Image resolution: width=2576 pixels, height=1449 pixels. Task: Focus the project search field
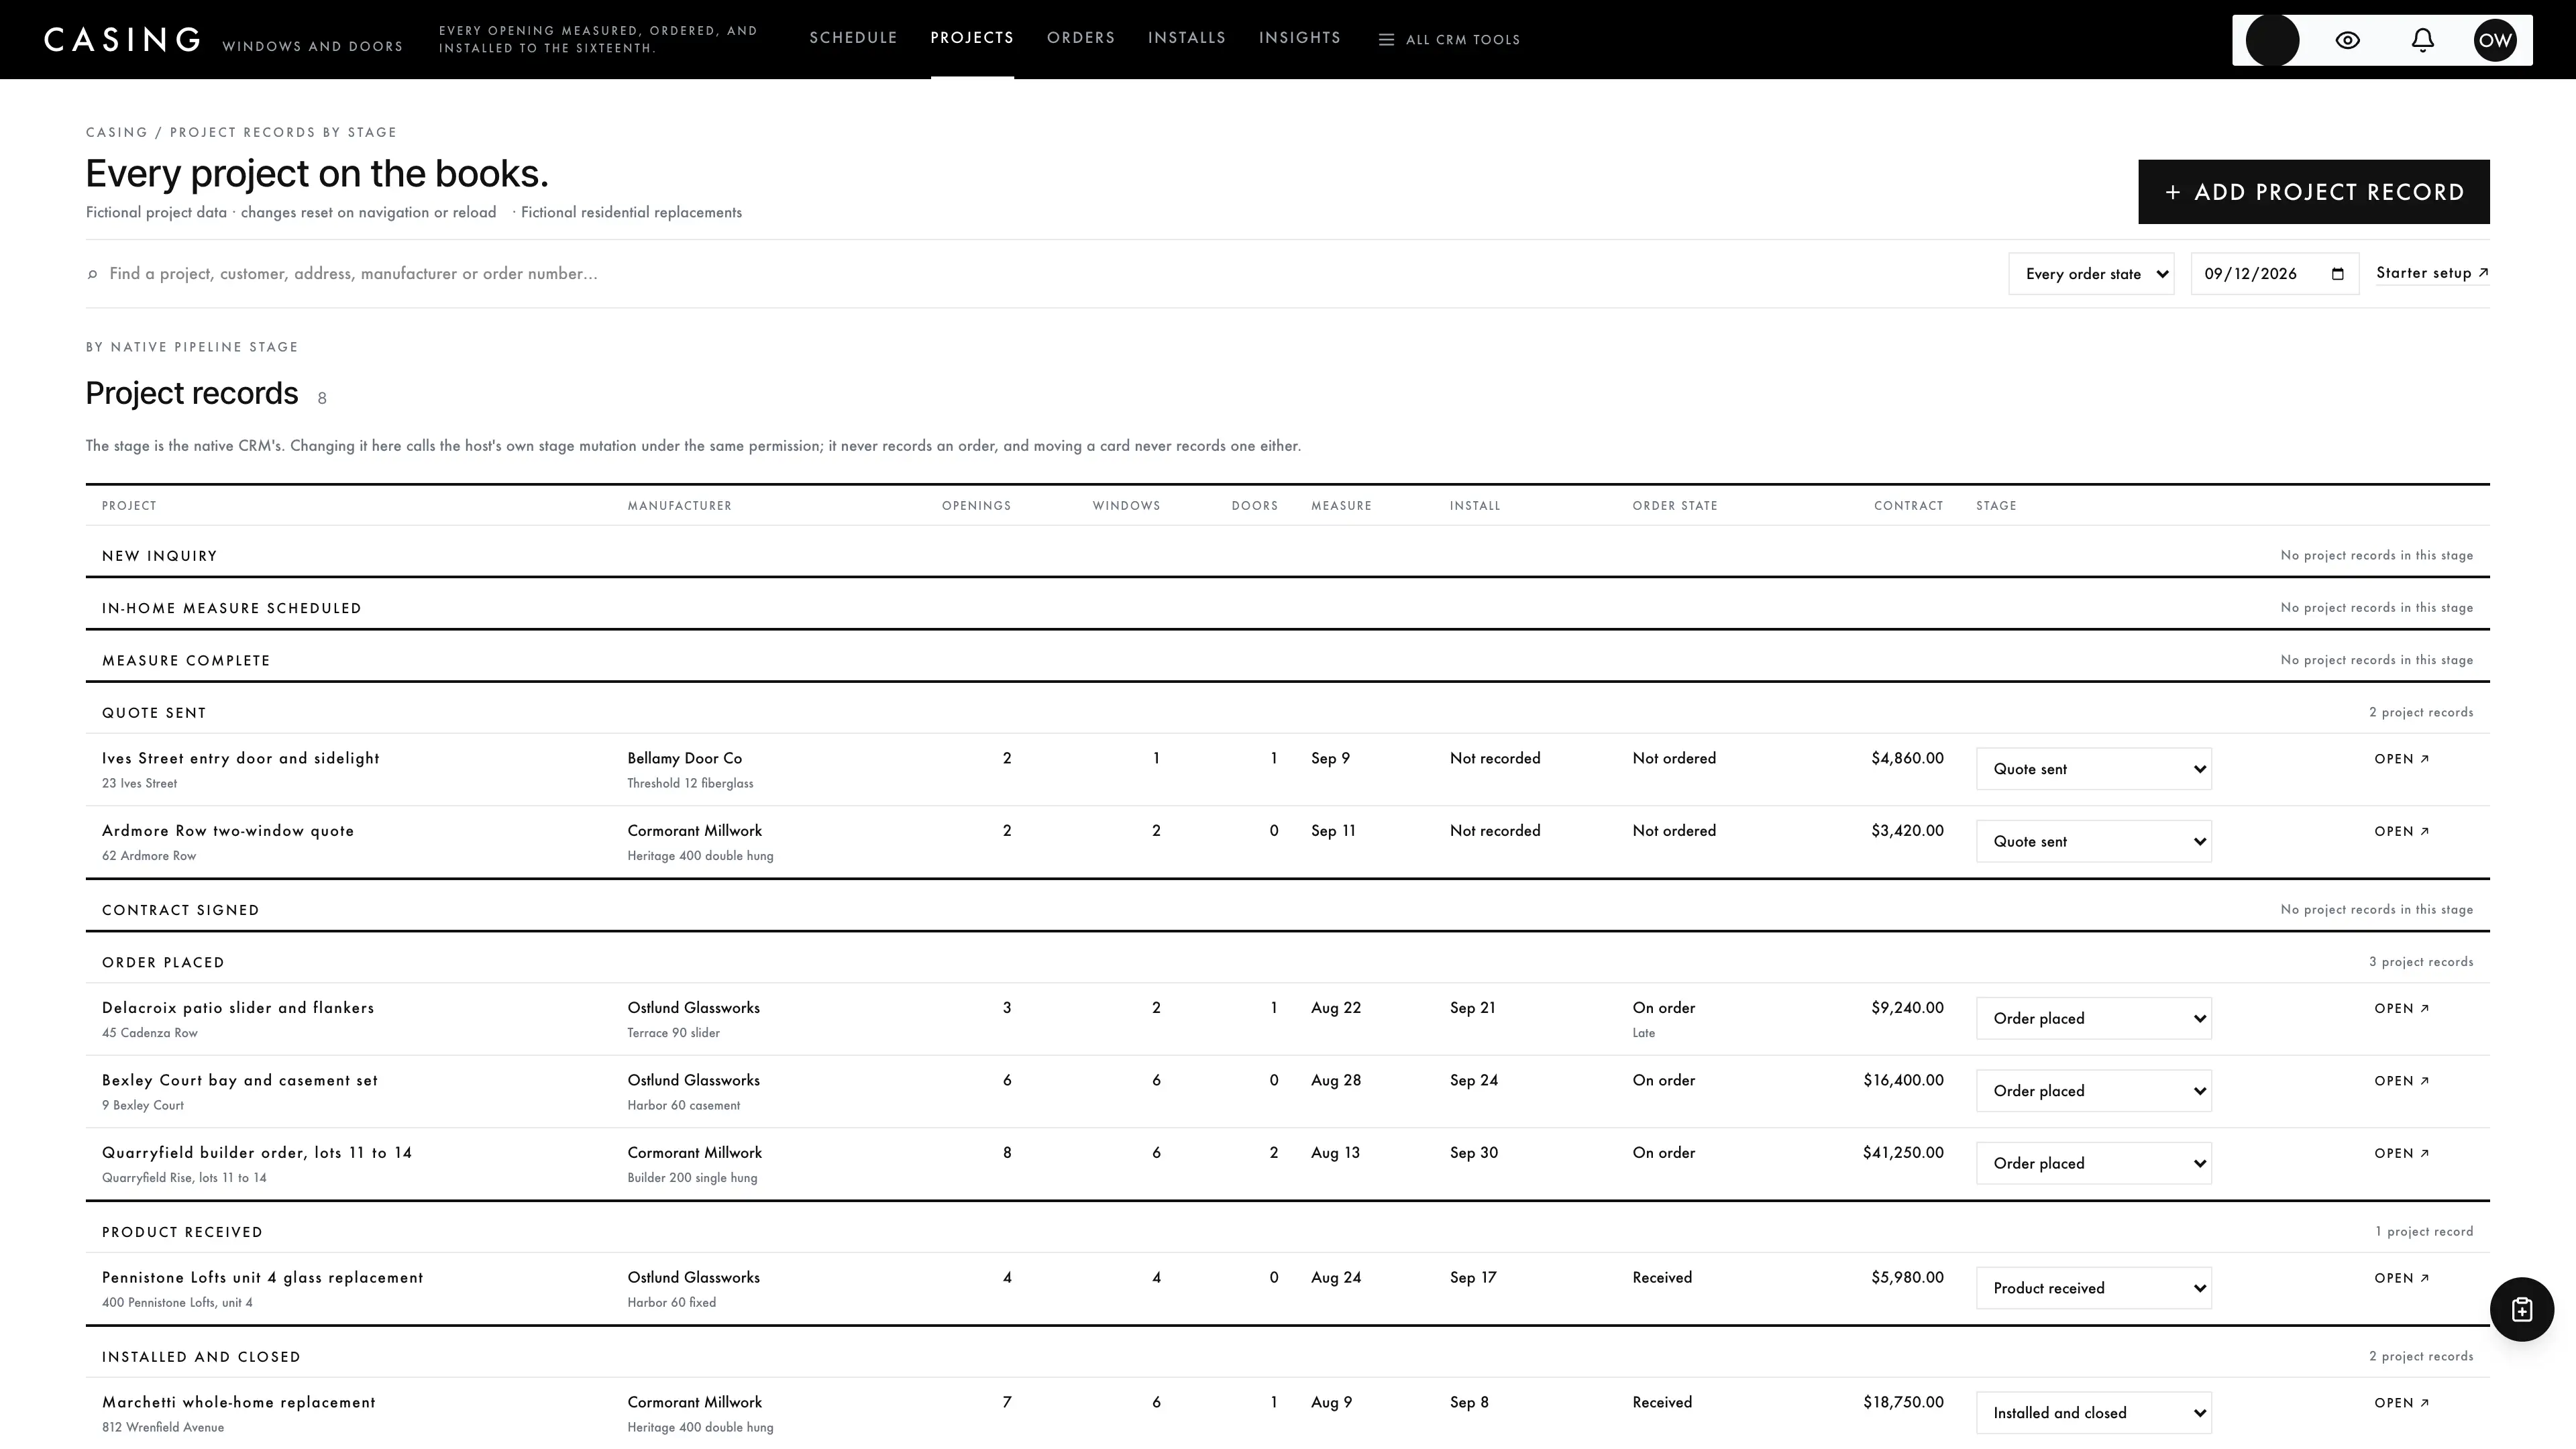point(1040,274)
